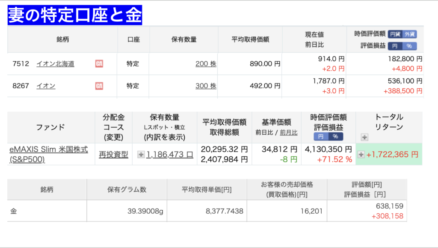The image size is (438, 248).
Task: Show stock 評価損益 in 円
Action: 395,46
